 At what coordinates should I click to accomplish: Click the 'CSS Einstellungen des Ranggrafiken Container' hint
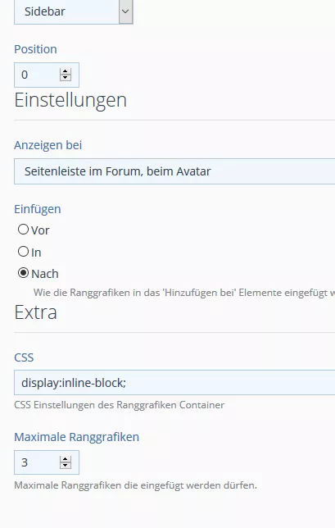click(119, 405)
